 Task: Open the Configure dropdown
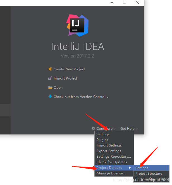[106, 129]
